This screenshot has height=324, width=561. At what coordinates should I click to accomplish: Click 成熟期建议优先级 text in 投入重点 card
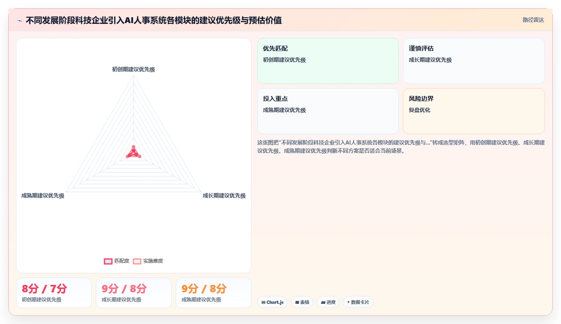coord(284,110)
